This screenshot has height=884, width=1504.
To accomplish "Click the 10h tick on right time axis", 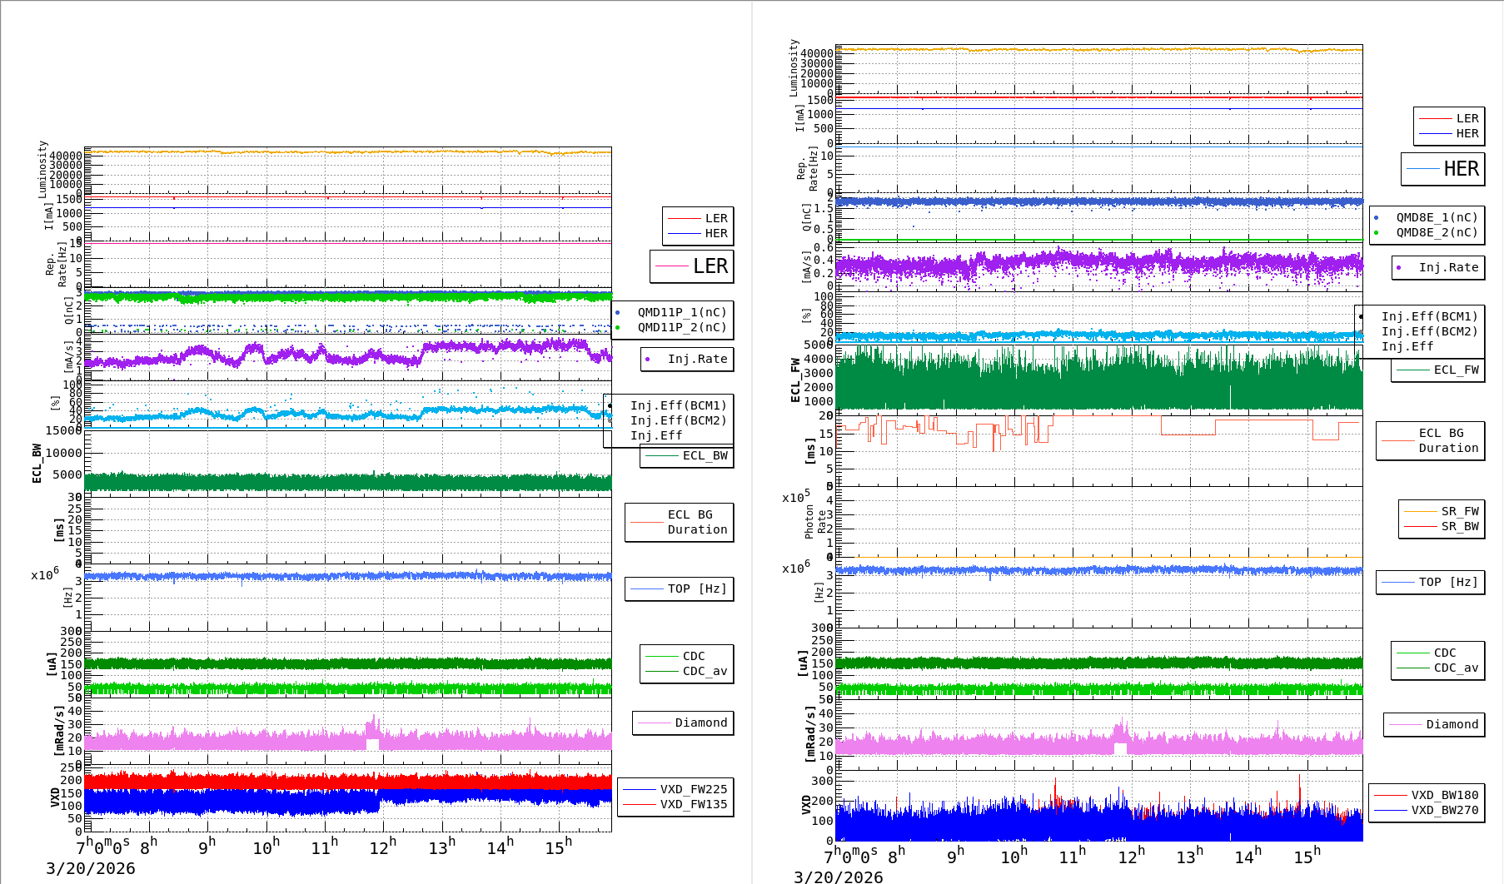I will [1013, 856].
